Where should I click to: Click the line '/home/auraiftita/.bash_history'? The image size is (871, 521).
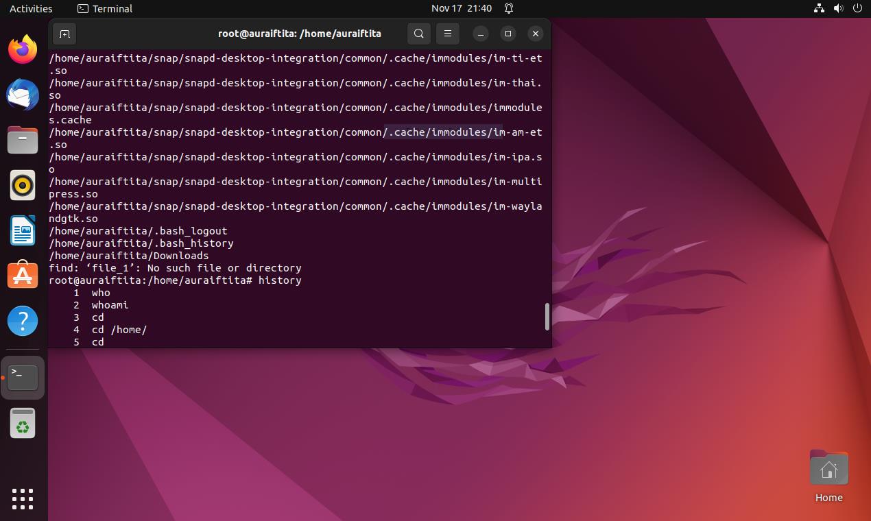click(141, 243)
